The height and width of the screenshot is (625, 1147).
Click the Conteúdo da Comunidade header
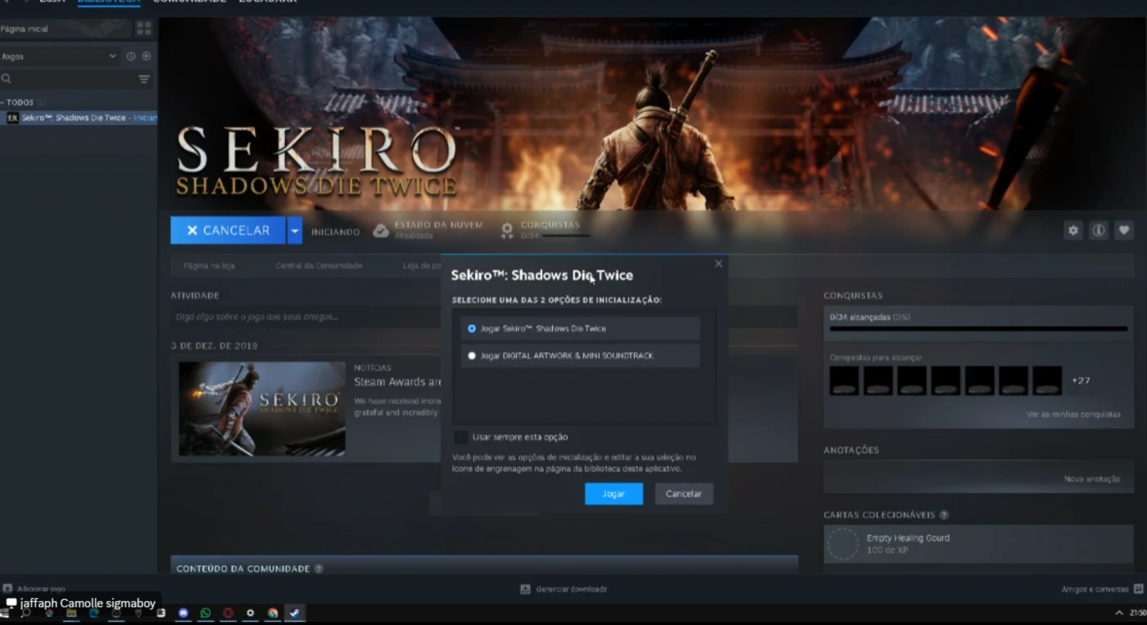[243, 568]
